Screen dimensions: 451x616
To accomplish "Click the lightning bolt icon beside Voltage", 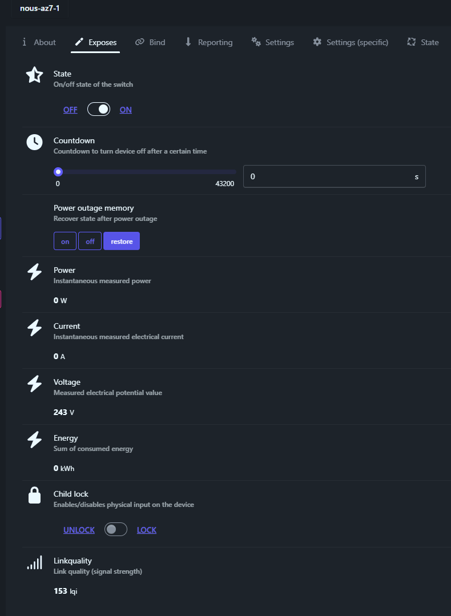I will pos(35,384).
